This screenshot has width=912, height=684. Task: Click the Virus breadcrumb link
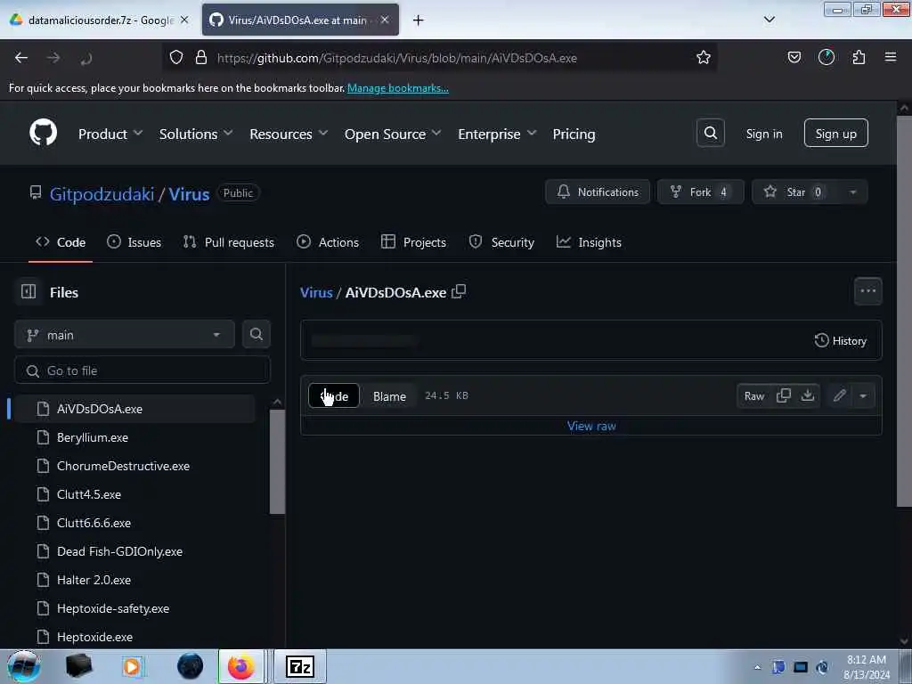coord(316,292)
